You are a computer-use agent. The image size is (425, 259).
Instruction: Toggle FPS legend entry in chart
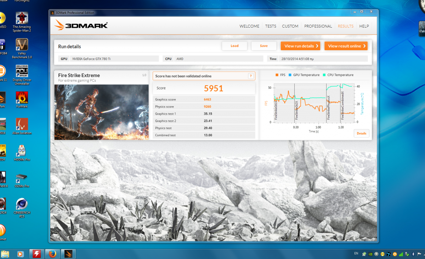[280, 75]
